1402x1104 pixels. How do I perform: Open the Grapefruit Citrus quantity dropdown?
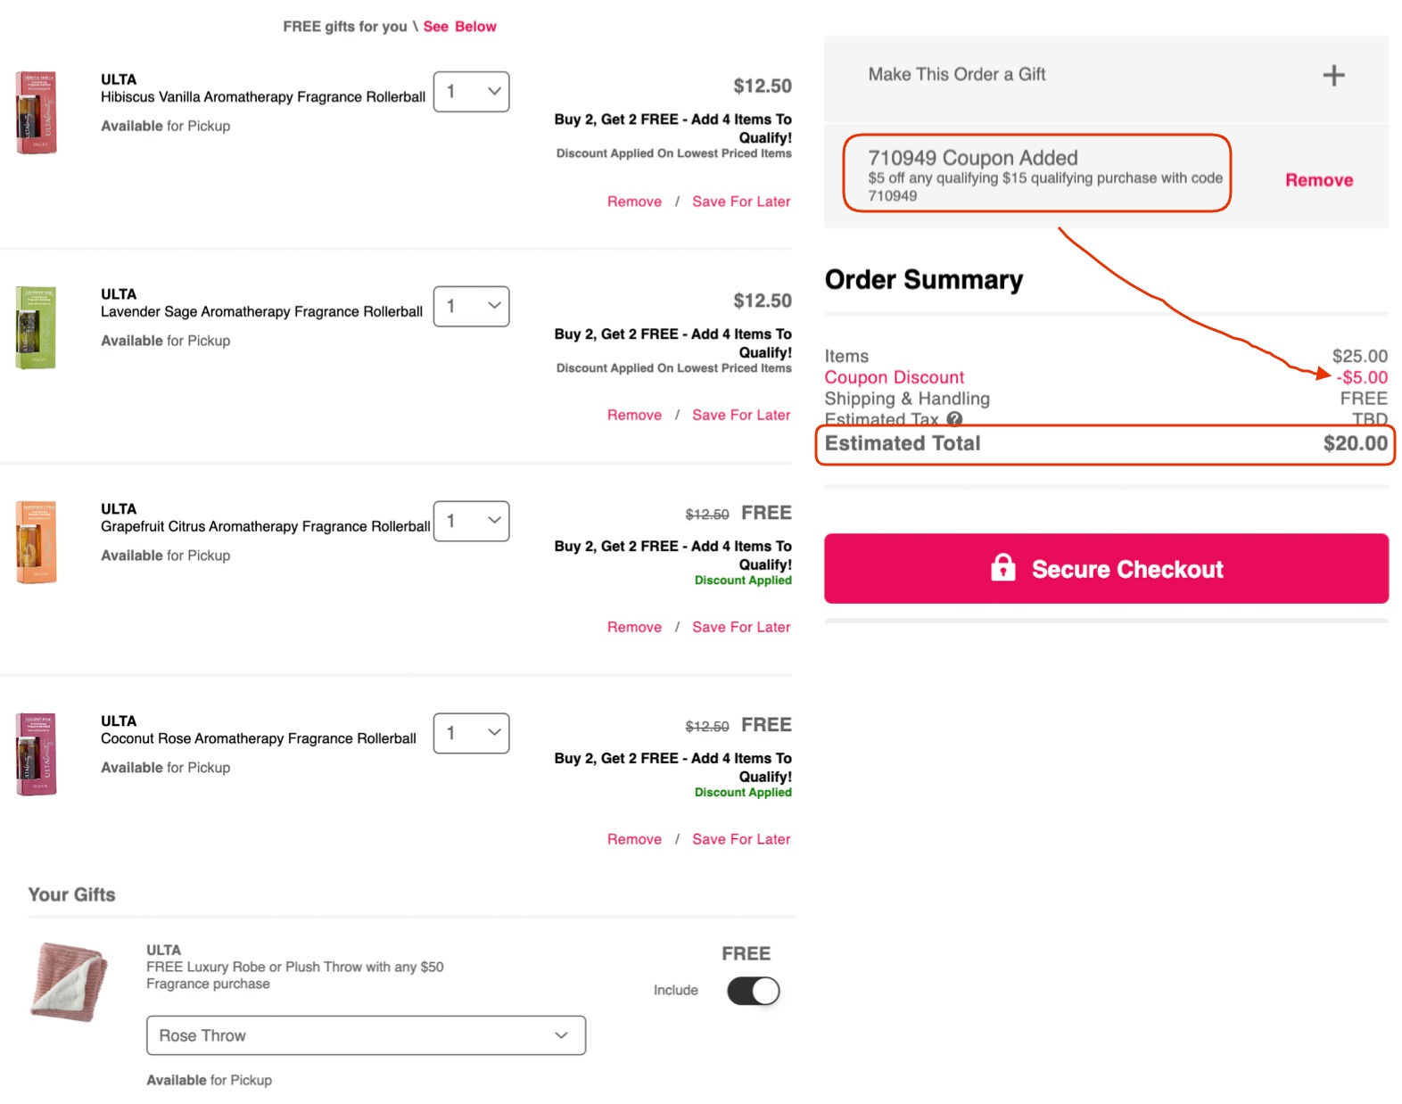point(471,521)
